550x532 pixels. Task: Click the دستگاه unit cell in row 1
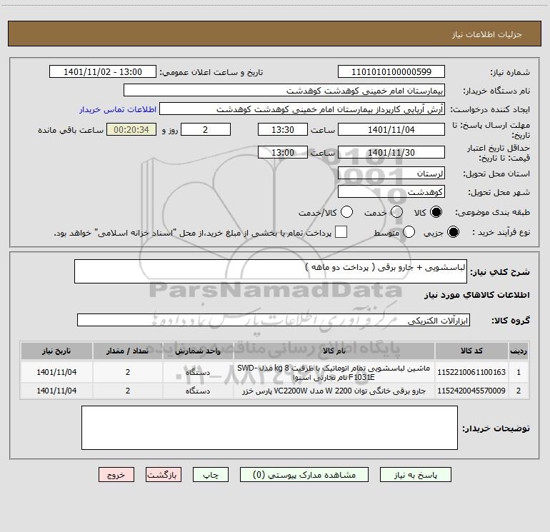(x=198, y=372)
